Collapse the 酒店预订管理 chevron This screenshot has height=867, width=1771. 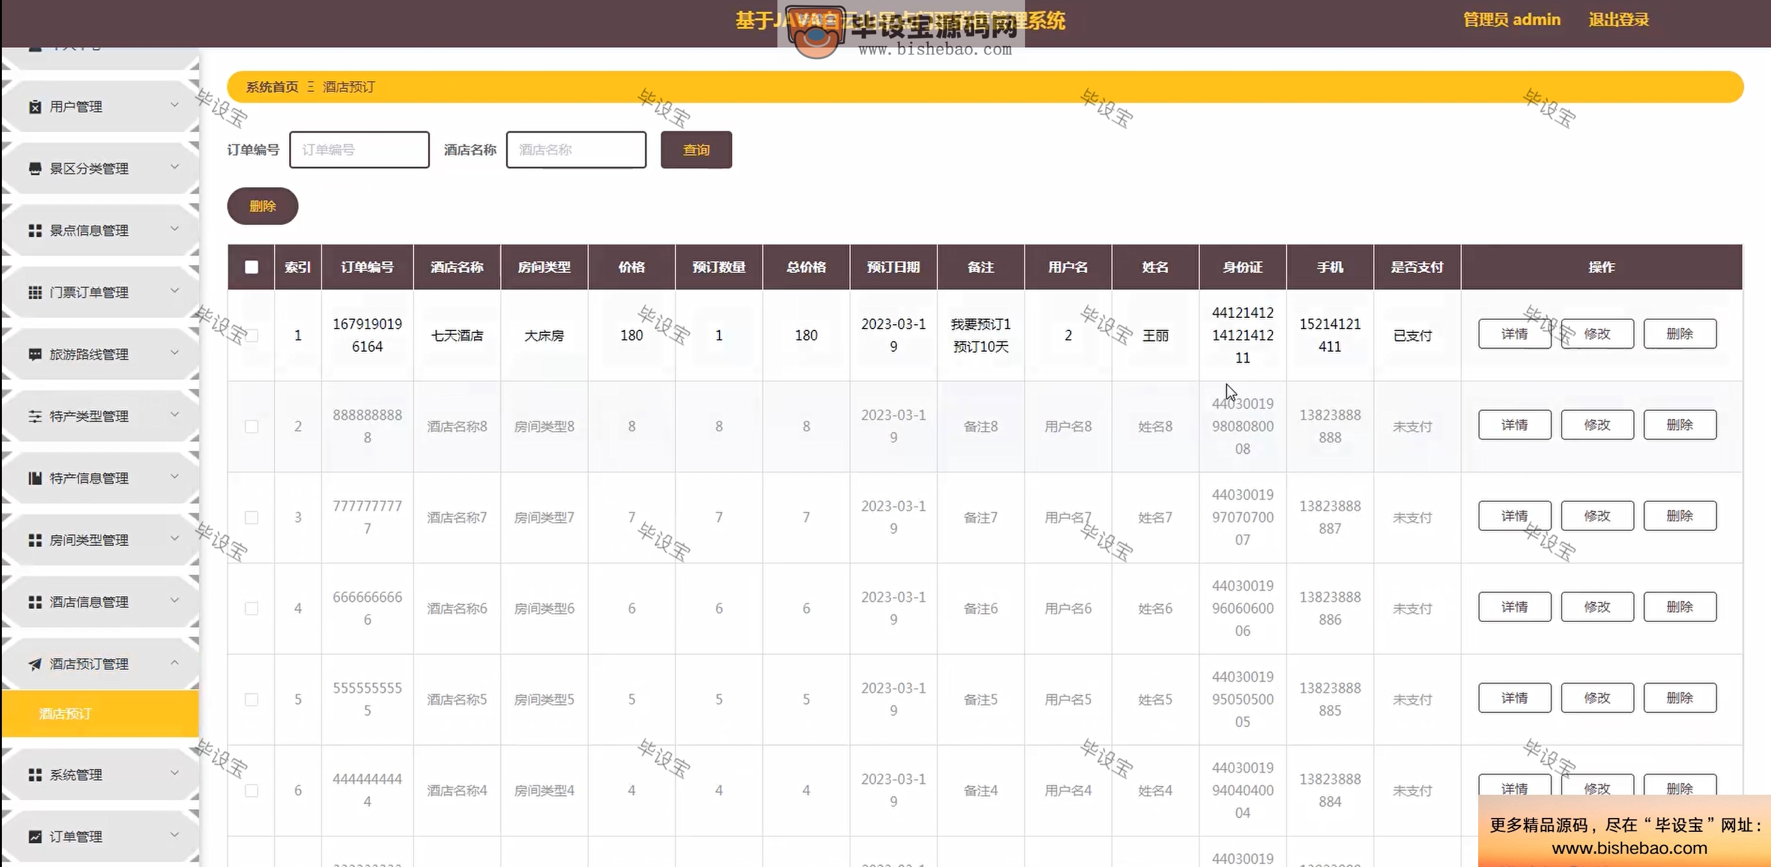pos(175,662)
